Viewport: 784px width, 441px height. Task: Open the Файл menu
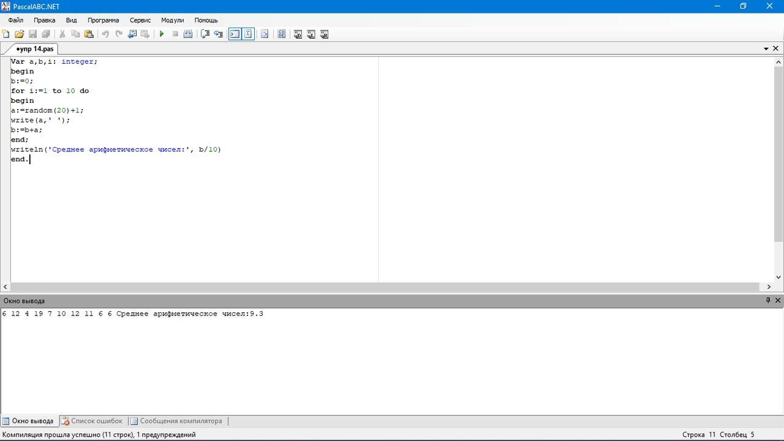click(16, 20)
